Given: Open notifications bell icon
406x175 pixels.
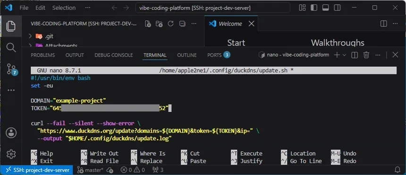Looking at the screenshot, I should tap(398, 169).
